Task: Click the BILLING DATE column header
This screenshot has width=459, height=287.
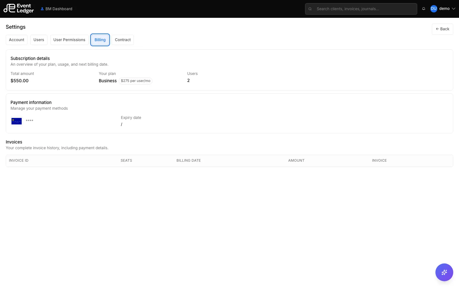Action: (189, 161)
